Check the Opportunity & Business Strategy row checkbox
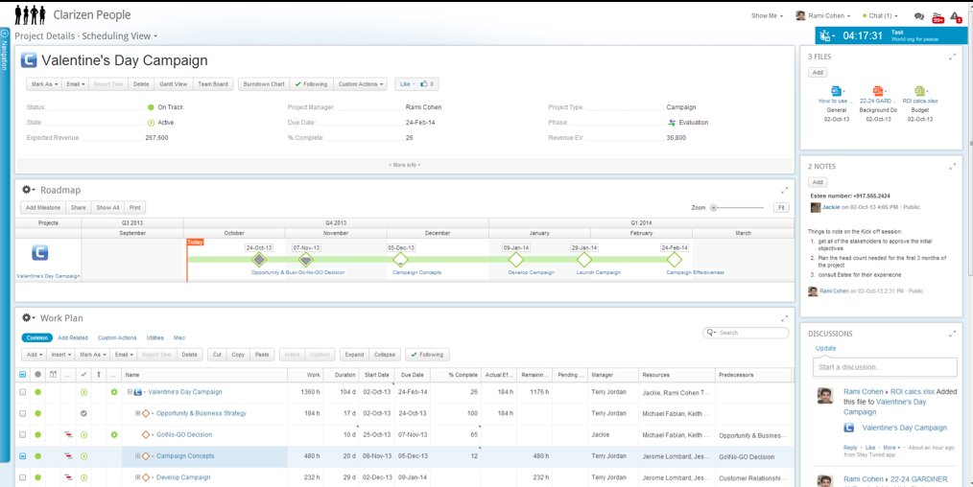 [23, 413]
